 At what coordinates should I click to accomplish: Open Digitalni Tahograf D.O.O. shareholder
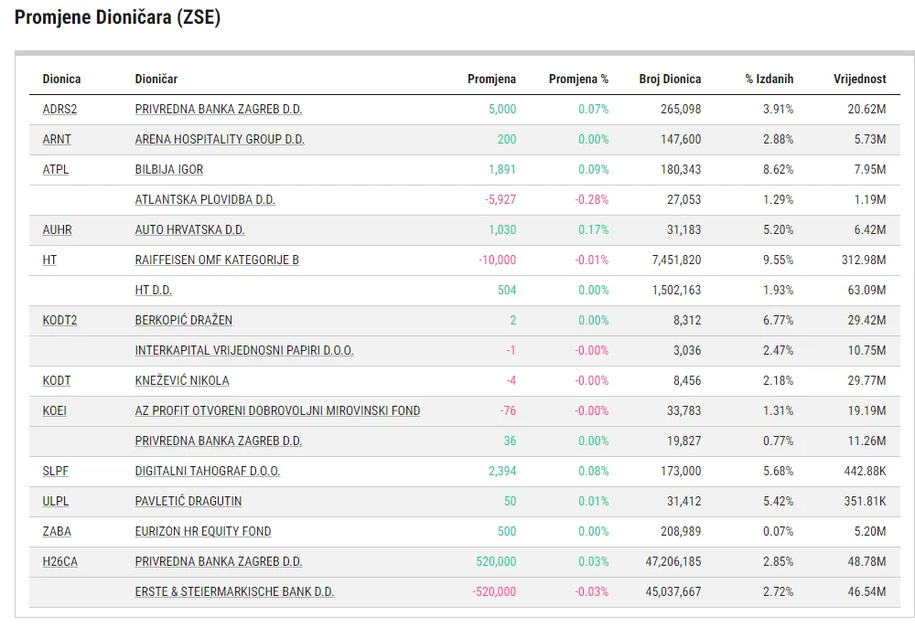[208, 471]
